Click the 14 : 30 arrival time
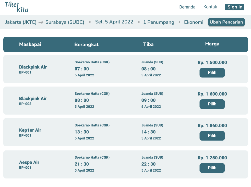The width and height of the screenshot is (251, 187). pos(148,132)
